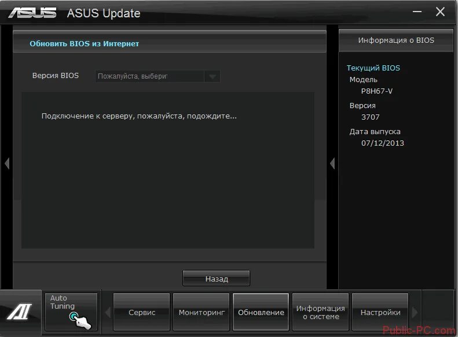Collapse the BIOS info panel arrow
This screenshot has width=458, height=337.
click(332, 163)
